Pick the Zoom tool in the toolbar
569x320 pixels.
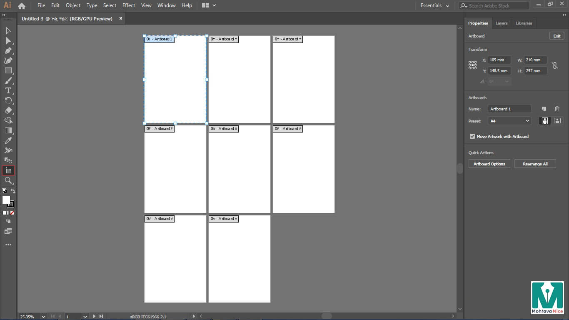point(8,180)
